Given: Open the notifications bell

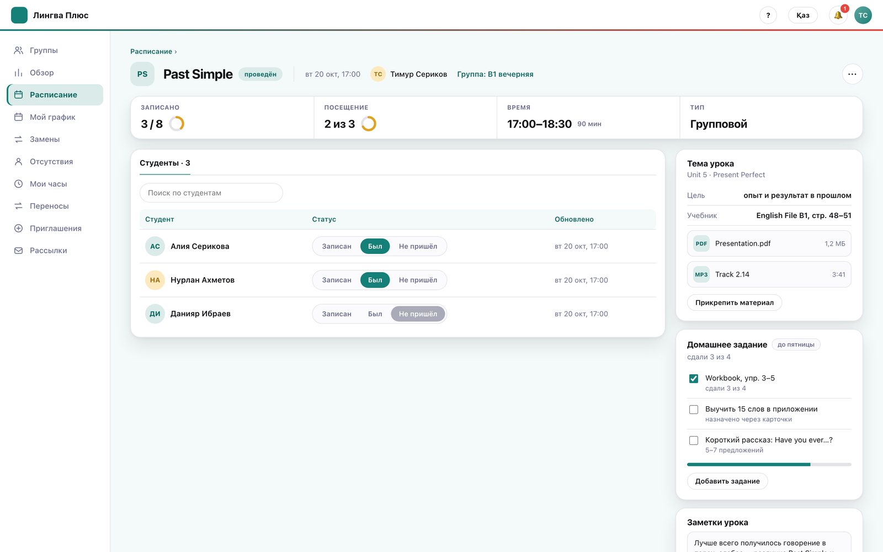Looking at the screenshot, I should pos(838,15).
